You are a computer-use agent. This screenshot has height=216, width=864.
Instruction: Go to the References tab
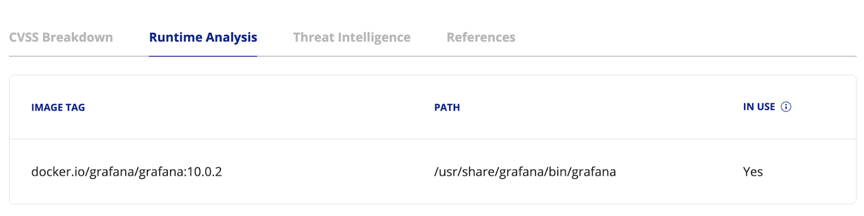481,37
